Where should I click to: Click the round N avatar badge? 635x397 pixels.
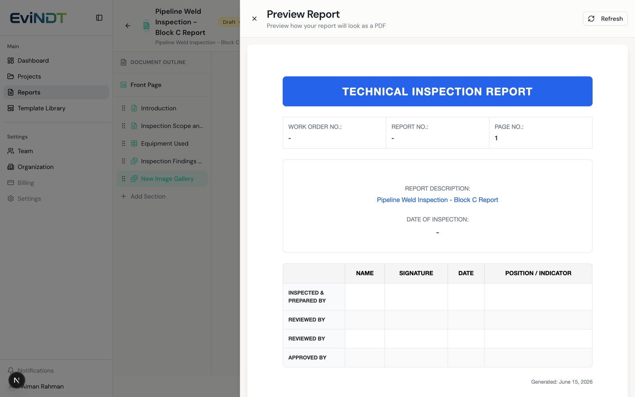tap(17, 380)
